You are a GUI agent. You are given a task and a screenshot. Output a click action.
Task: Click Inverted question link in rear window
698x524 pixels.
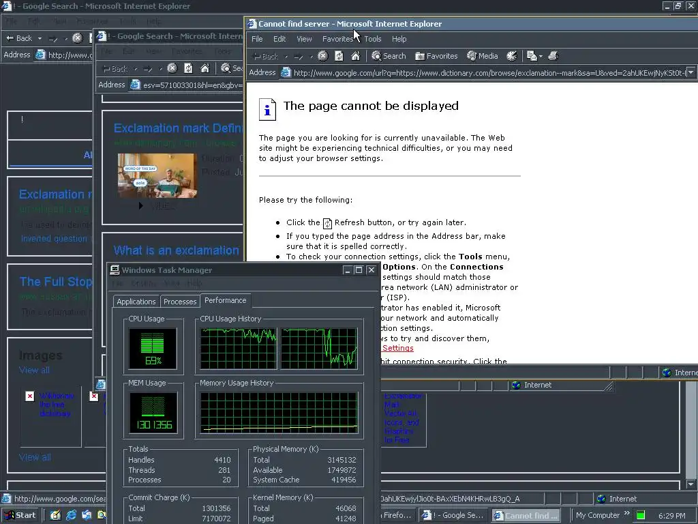[x=55, y=238]
